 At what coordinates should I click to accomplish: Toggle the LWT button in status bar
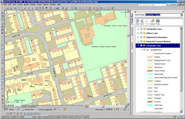pyautogui.click(x=81, y=117)
